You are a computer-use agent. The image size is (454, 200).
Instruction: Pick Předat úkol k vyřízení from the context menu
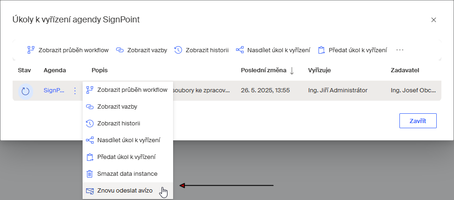tap(126, 157)
